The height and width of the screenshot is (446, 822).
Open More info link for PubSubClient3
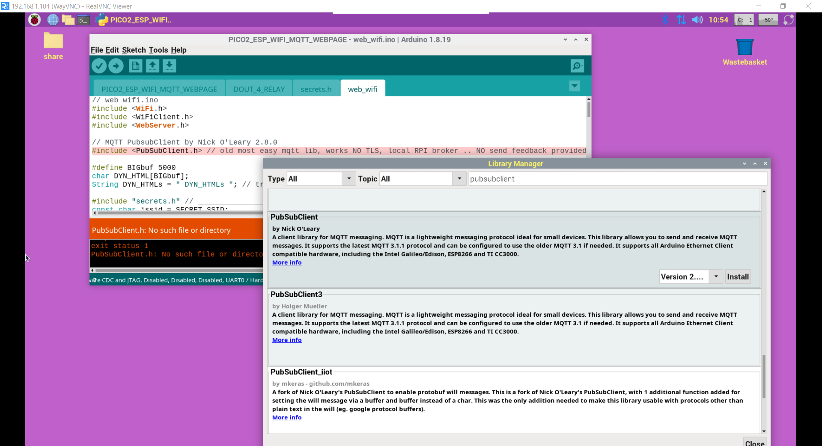coord(287,340)
